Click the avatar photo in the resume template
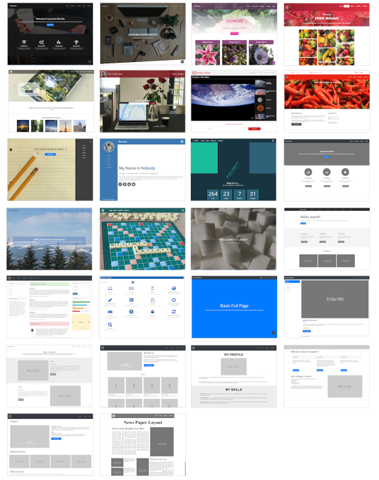This screenshot has width=379, height=480. pyautogui.click(x=109, y=147)
